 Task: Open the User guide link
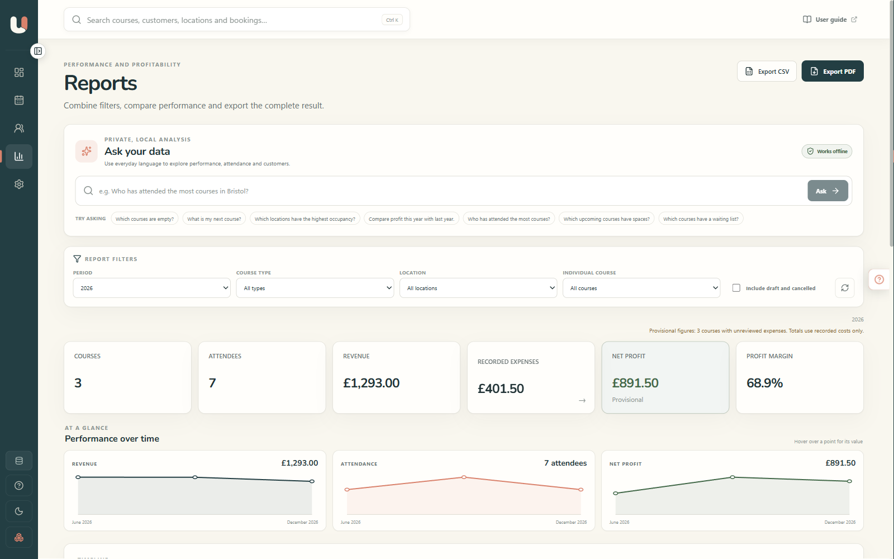[x=830, y=20]
